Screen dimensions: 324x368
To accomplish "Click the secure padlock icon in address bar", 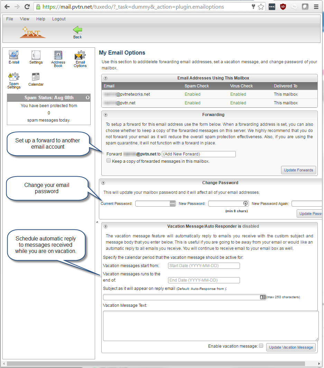I will click(x=38, y=7).
